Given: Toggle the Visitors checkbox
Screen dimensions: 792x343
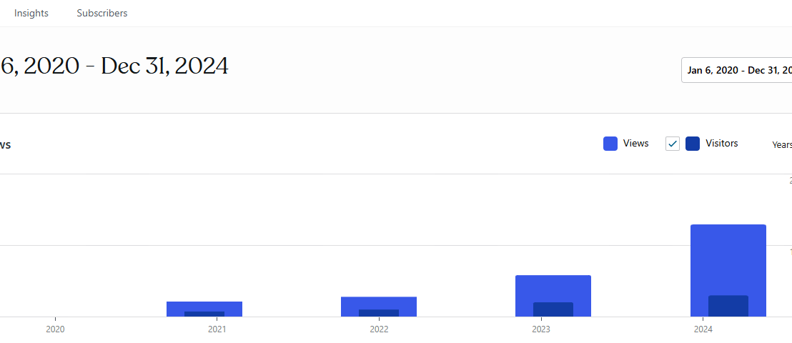Looking at the screenshot, I should point(673,144).
